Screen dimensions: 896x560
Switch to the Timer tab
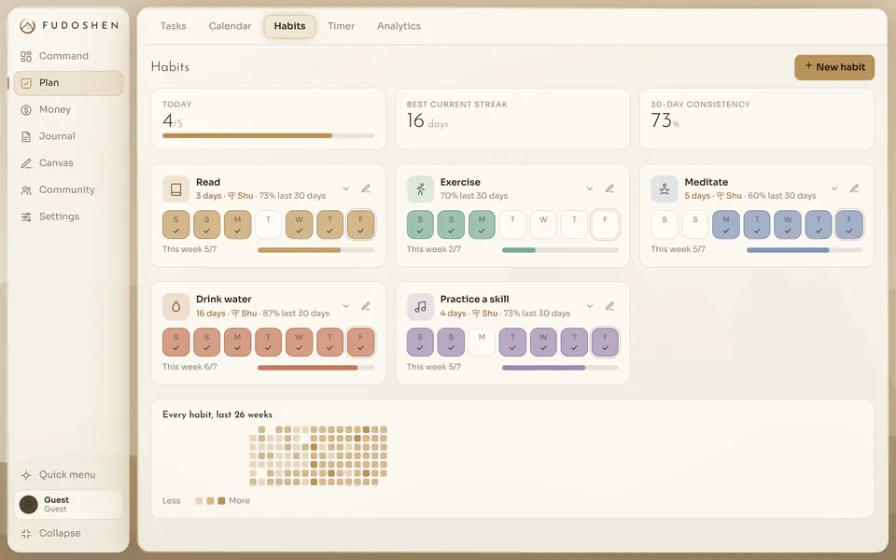coord(342,26)
